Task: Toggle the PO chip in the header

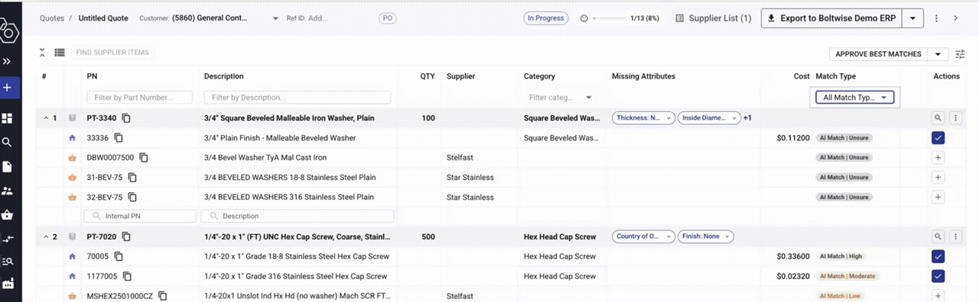Action: click(x=388, y=18)
